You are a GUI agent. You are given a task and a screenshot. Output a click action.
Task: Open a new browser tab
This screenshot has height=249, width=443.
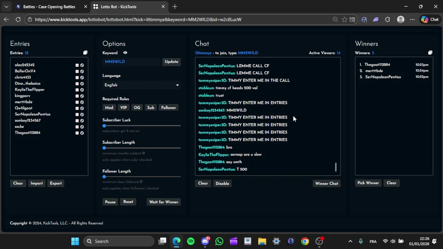175,7
